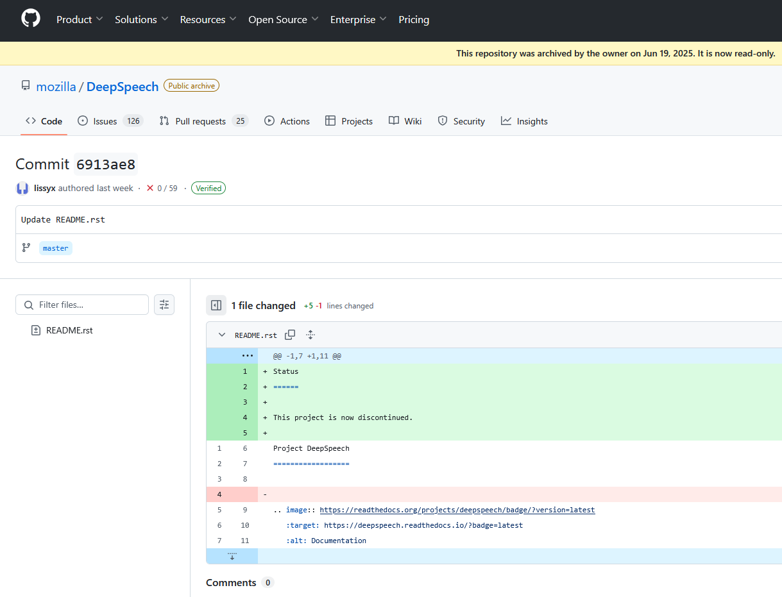This screenshot has width=782, height=597.
Task: Click the Comments count badge 0
Action: (268, 583)
